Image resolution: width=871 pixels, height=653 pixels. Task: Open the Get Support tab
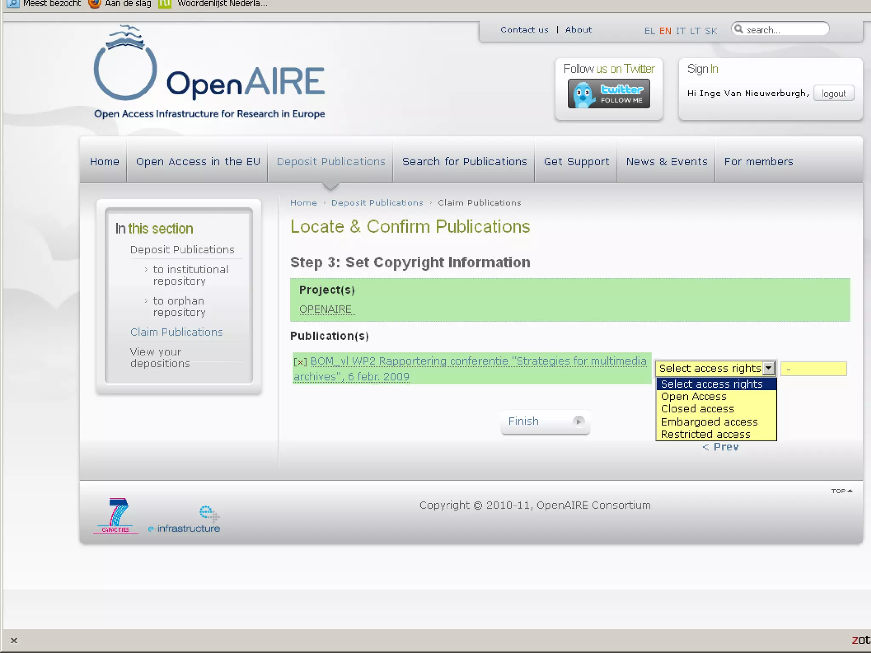point(576,162)
